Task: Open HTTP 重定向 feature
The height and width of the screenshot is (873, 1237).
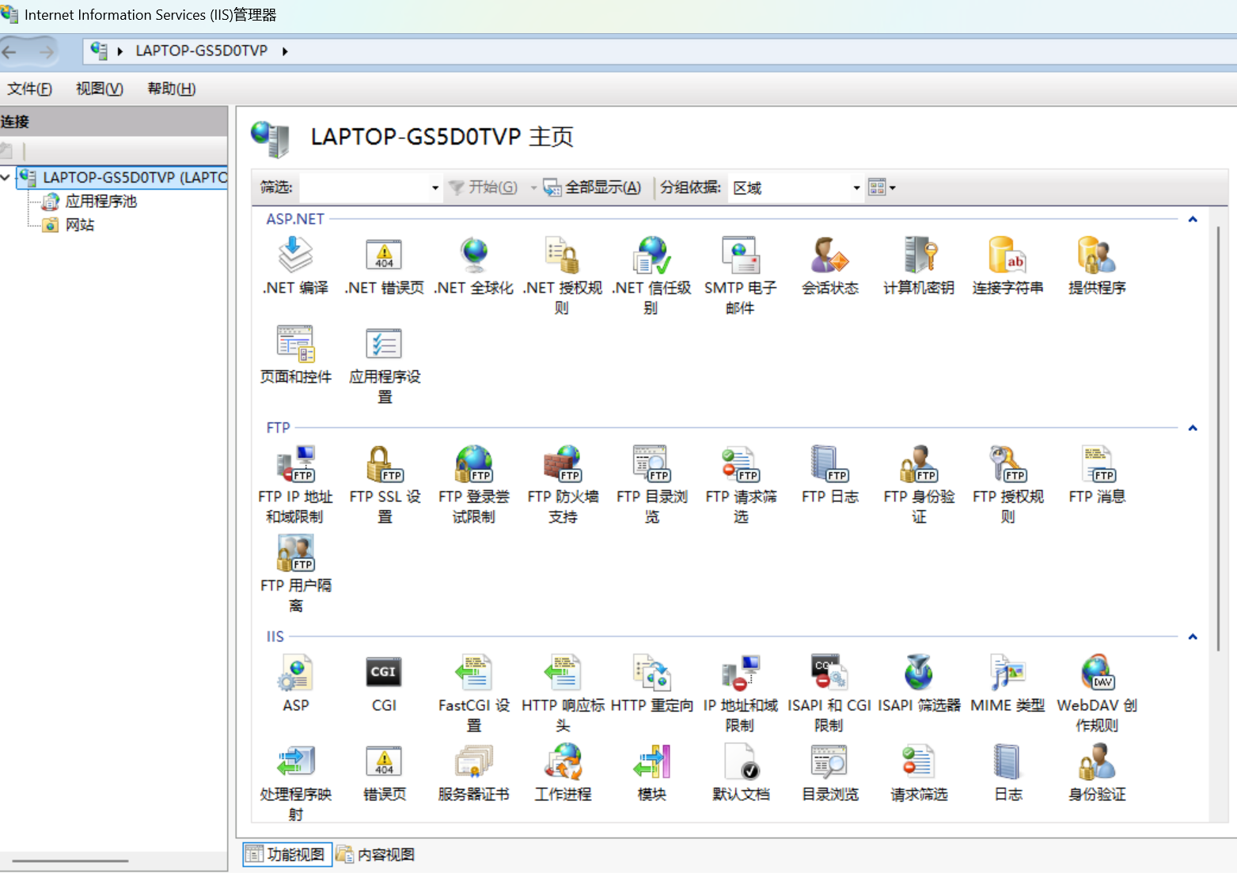Action: pos(651,684)
